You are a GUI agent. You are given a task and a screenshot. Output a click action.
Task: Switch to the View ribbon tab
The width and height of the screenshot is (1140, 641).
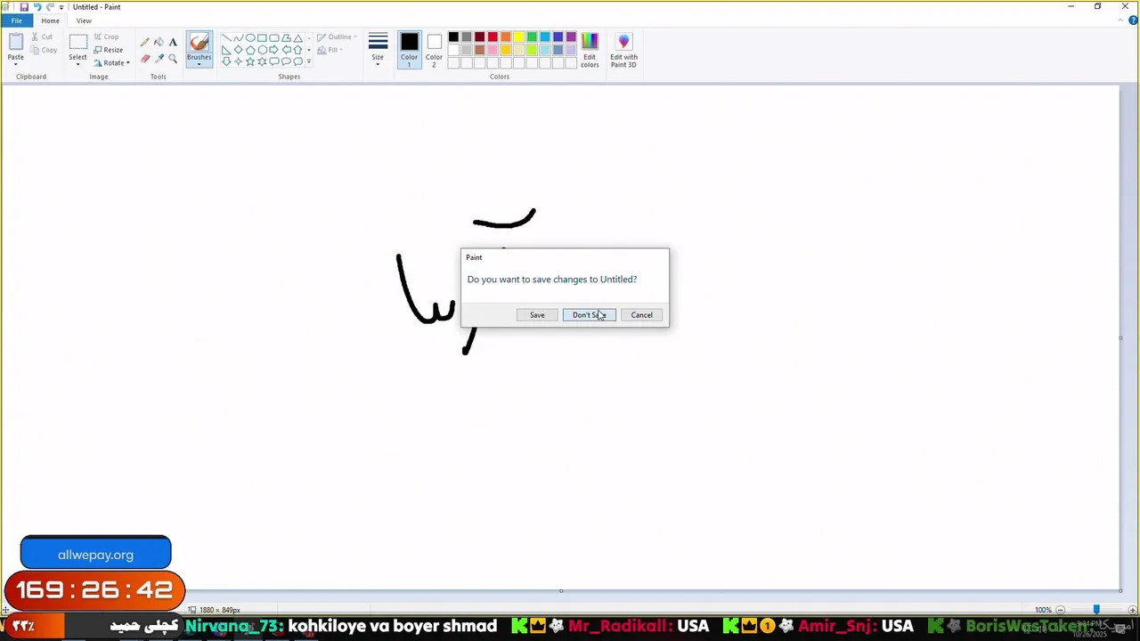84,20
